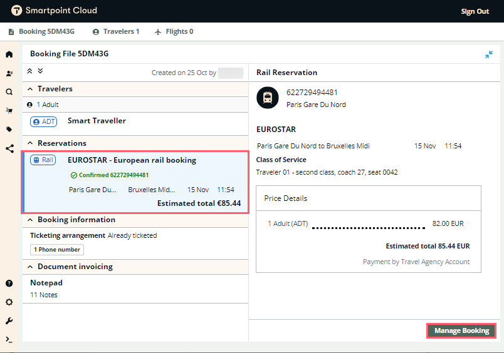Select the EUROSTAR European rail booking title

(x=132, y=160)
